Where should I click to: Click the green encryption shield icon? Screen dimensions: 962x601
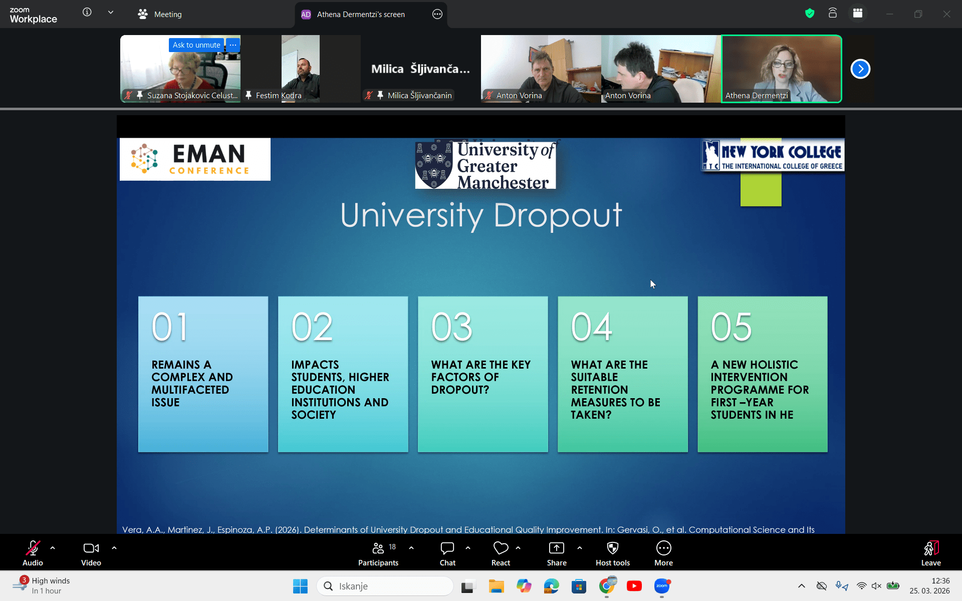coord(810,14)
